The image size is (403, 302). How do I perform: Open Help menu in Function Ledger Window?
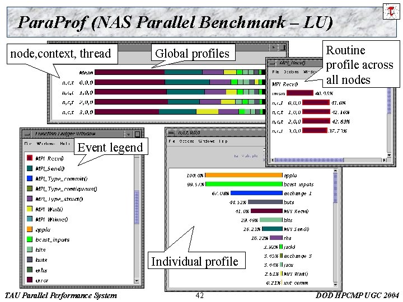click(x=64, y=143)
